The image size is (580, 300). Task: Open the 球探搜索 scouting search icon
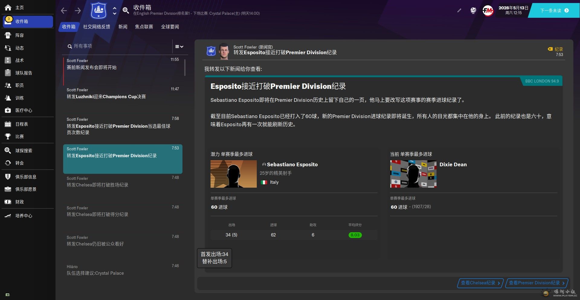8,151
